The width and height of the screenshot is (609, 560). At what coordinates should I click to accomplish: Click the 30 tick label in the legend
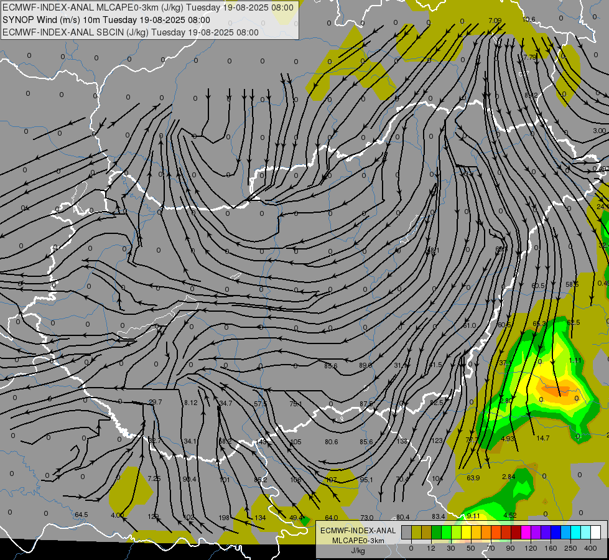pos(451,548)
